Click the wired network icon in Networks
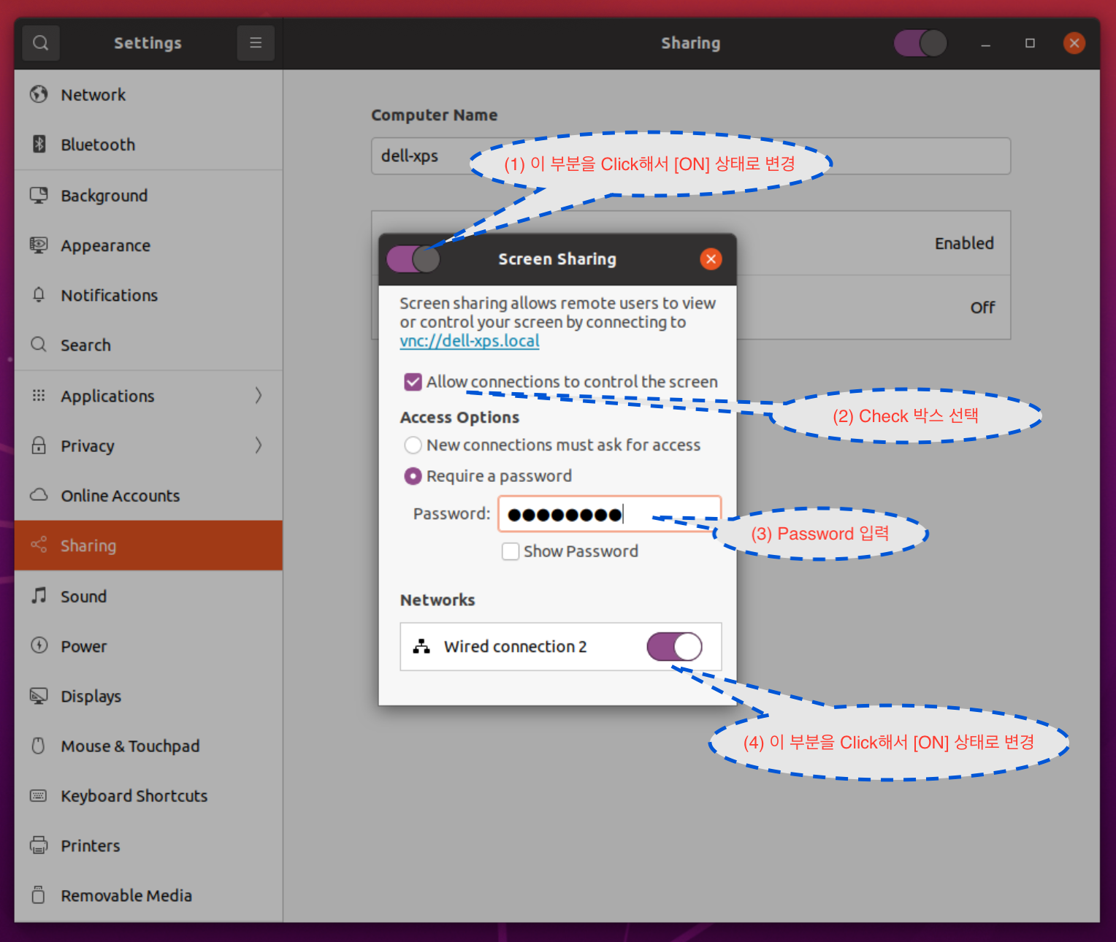Screen dimensions: 1116x942 (x=421, y=646)
